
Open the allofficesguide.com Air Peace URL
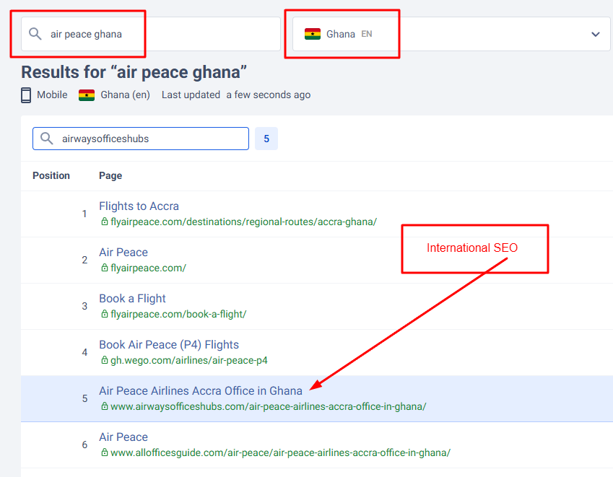click(280, 452)
